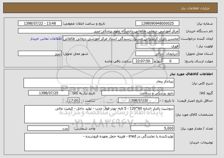Click the شرح کلی نیاز label

click(202, 83)
